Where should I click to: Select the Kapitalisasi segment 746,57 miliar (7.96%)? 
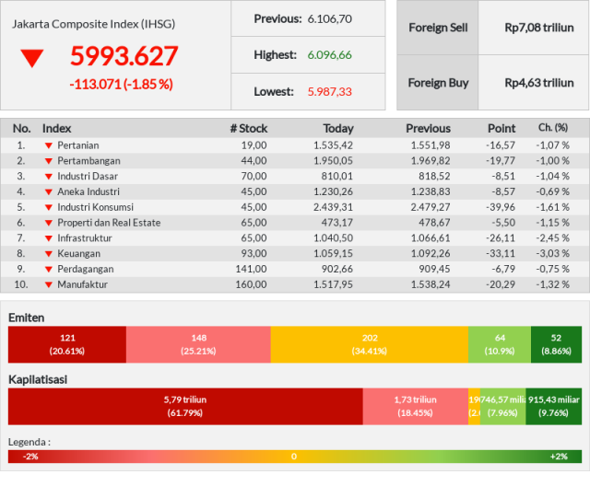(x=502, y=406)
